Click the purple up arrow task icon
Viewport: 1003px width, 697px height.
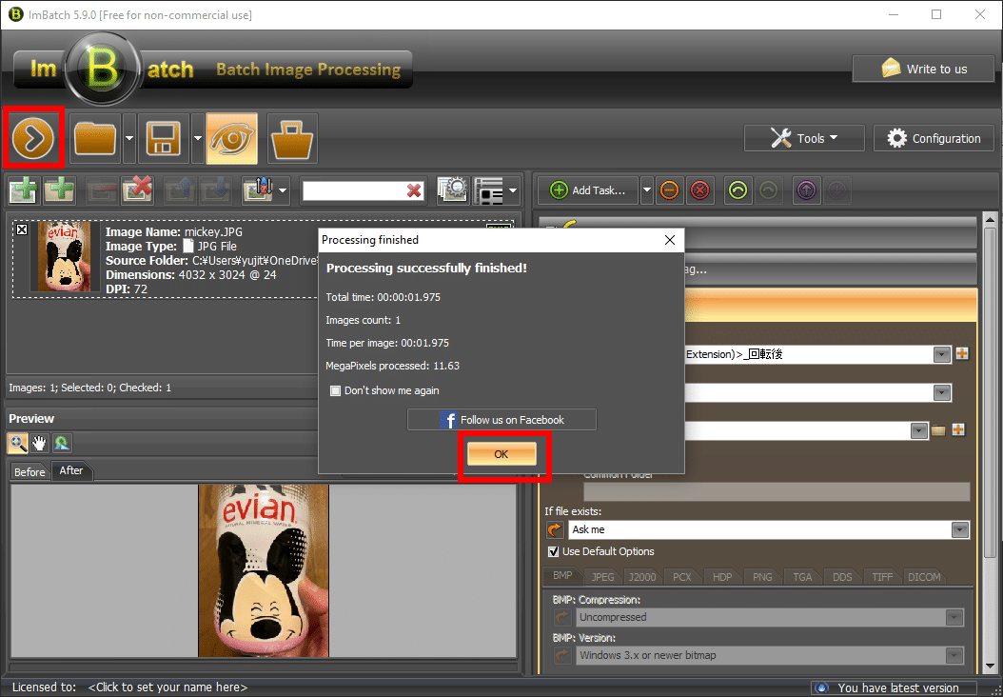click(x=806, y=190)
